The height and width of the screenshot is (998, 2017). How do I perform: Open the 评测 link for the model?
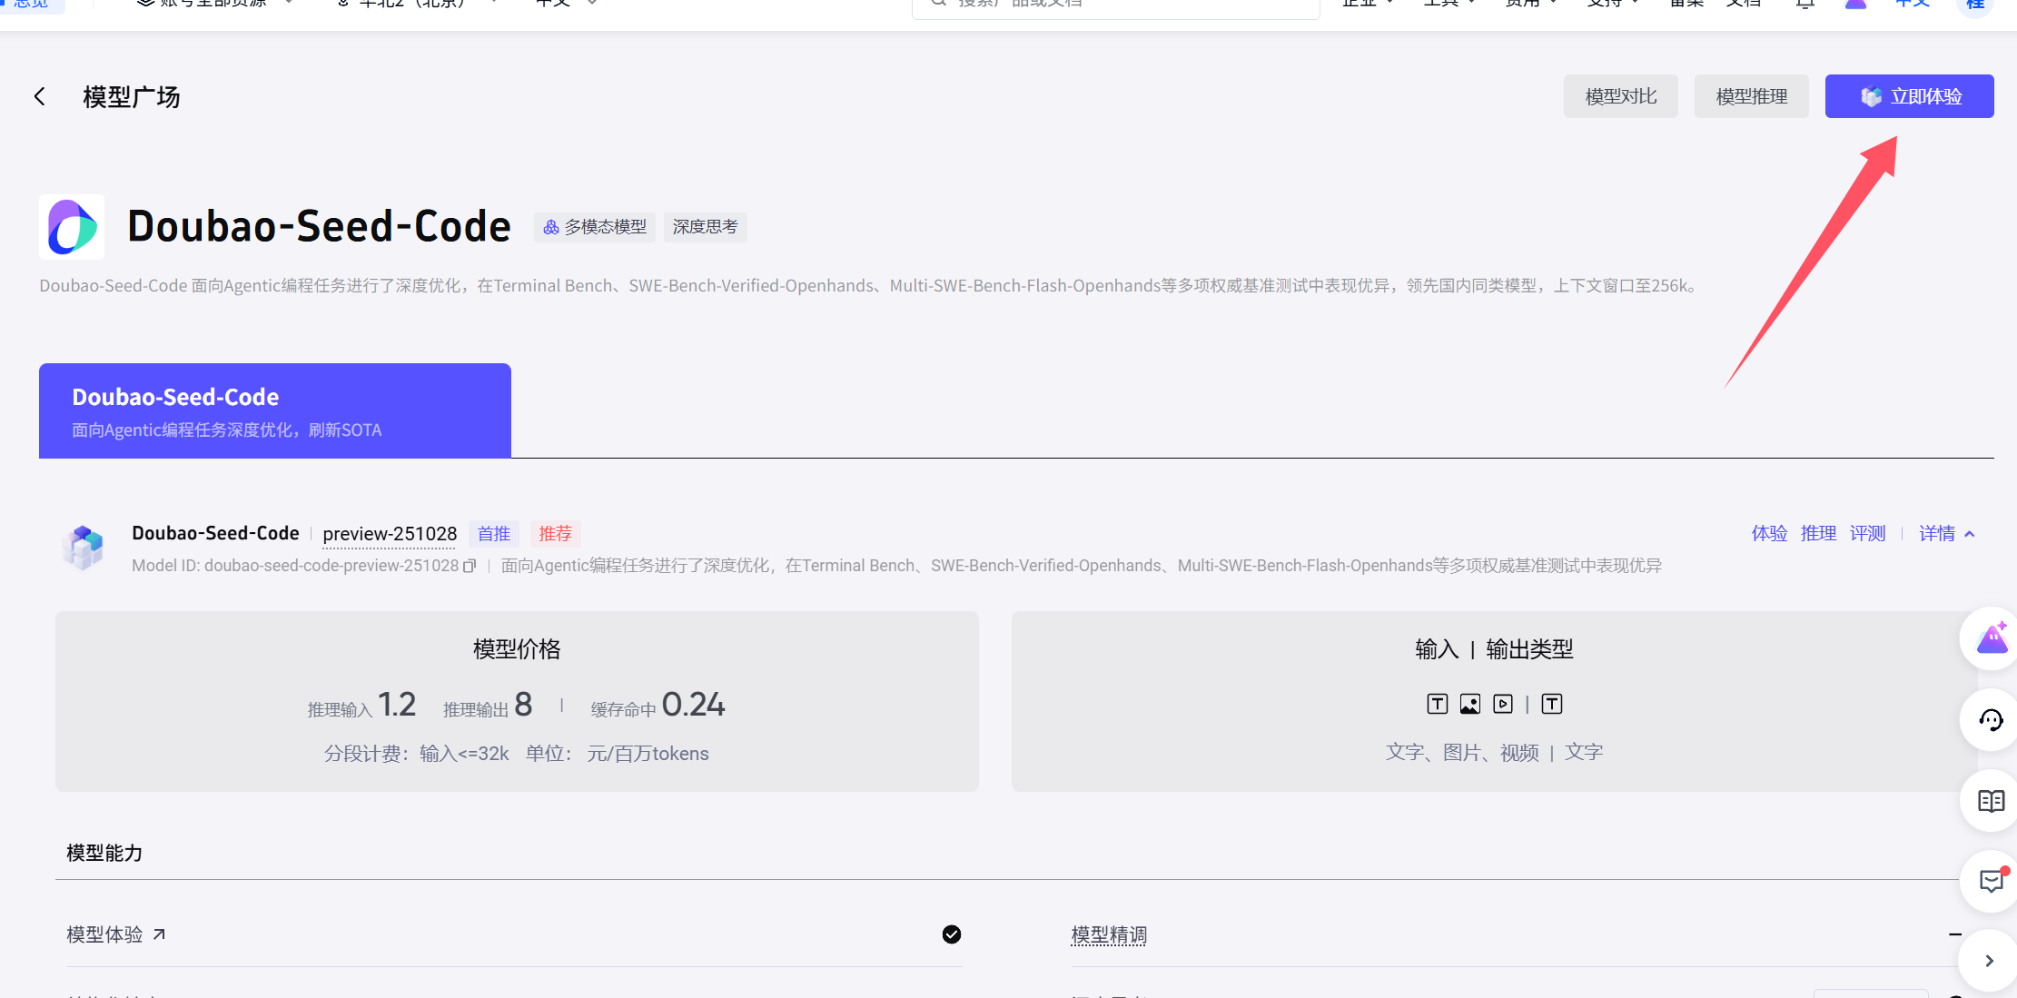tap(1867, 533)
